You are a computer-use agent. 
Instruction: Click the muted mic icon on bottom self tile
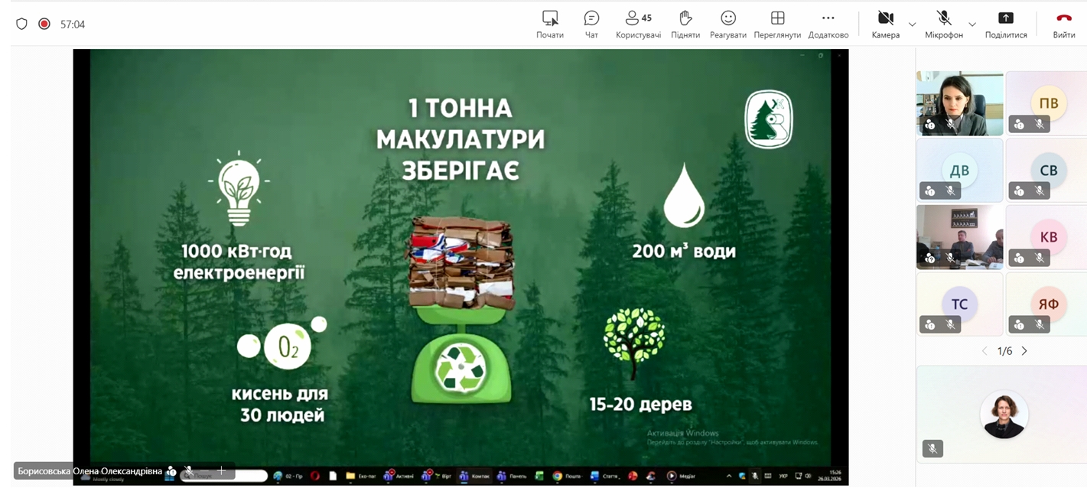[932, 448]
